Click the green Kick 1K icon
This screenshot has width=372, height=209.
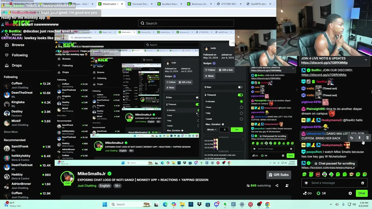[319, 193]
